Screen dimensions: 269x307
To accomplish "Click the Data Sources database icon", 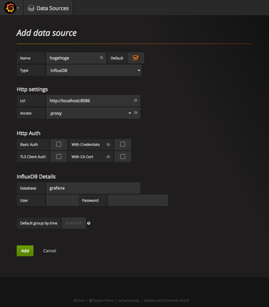I will [x=31, y=8].
